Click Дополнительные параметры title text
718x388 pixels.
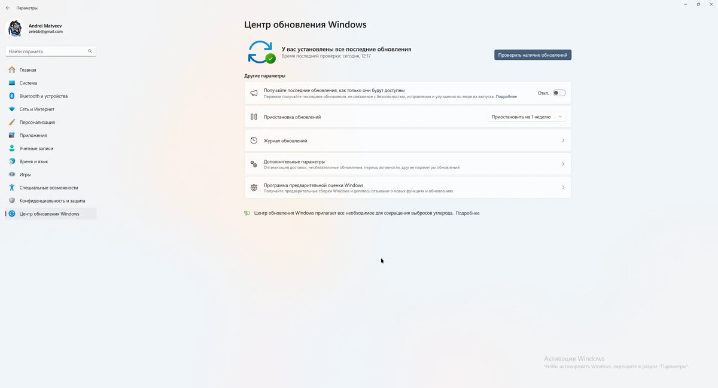click(x=294, y=161)
